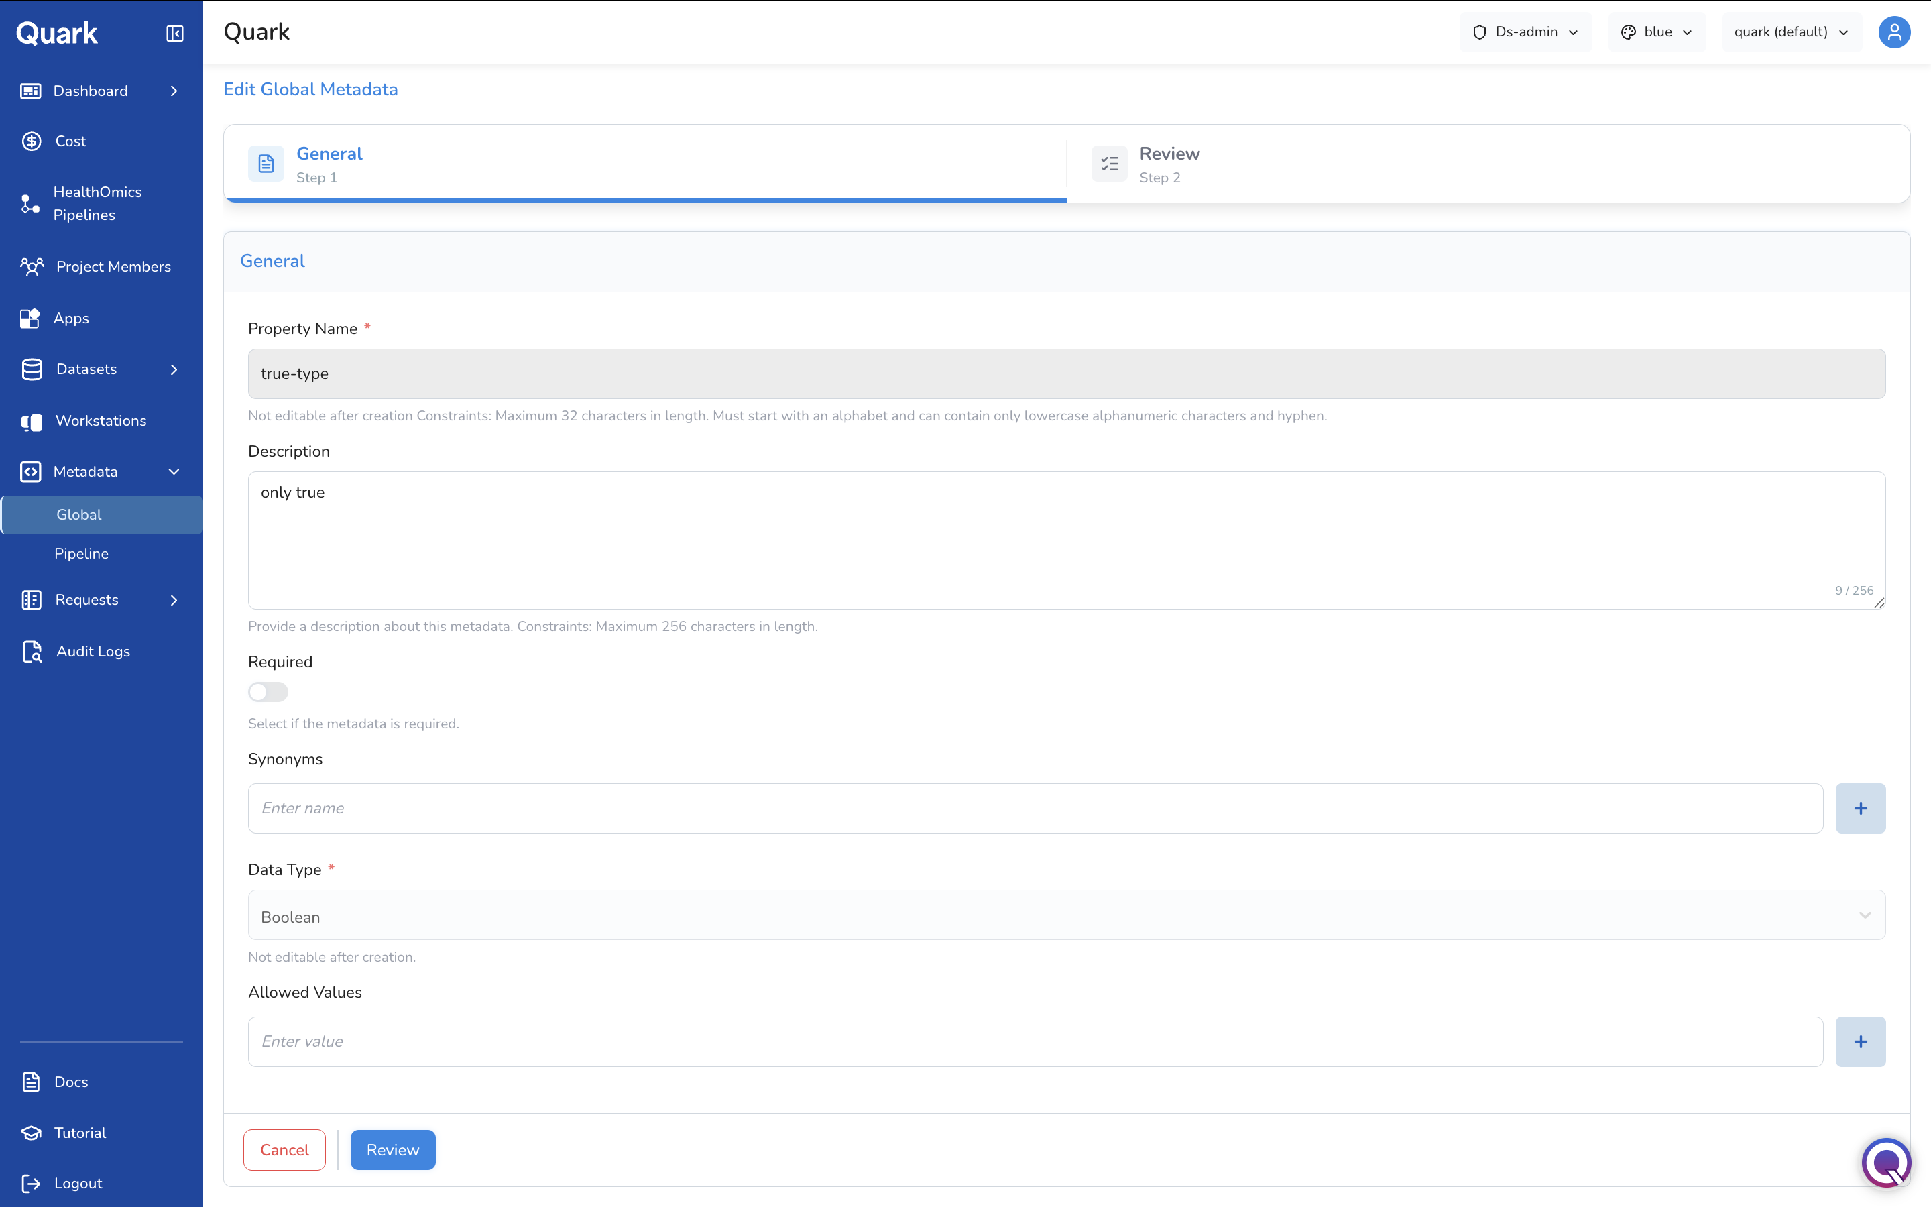This screenshot has height=1207, width=1931.
Task: Click the Dashboard icon in sidebar
Action: point(30,91)
